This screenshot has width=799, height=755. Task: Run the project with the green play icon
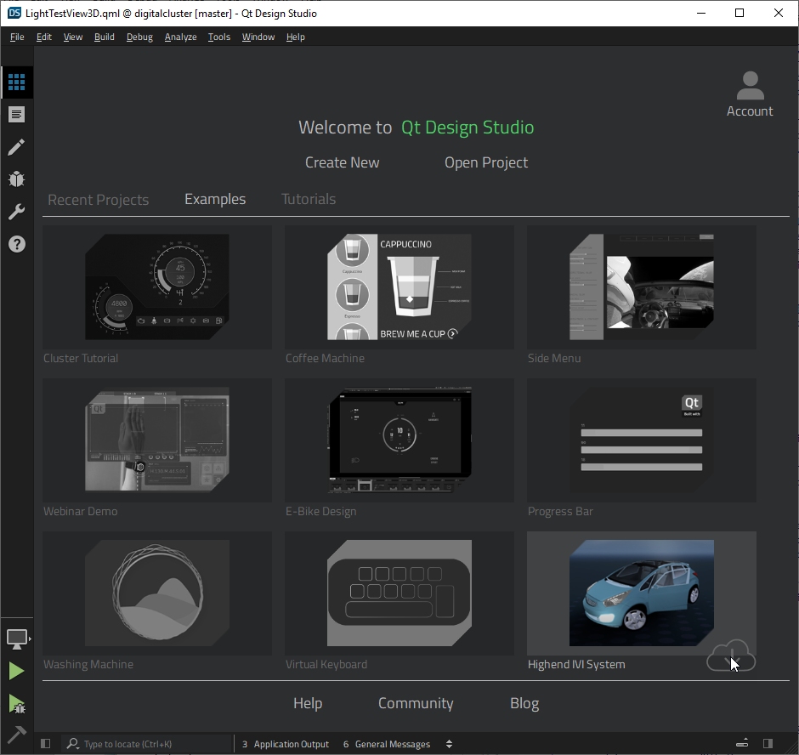[17, 671]
